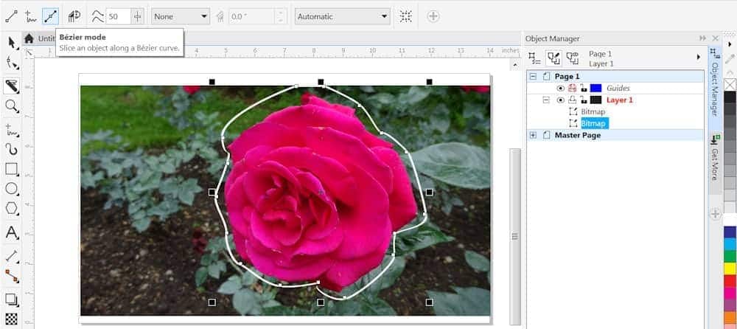
Task: Activate the Text tool
Action: pos(11,233)
